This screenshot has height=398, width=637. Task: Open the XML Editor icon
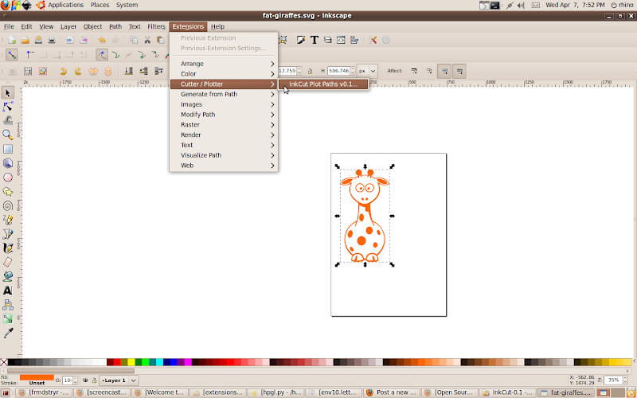tap(341, 40)
